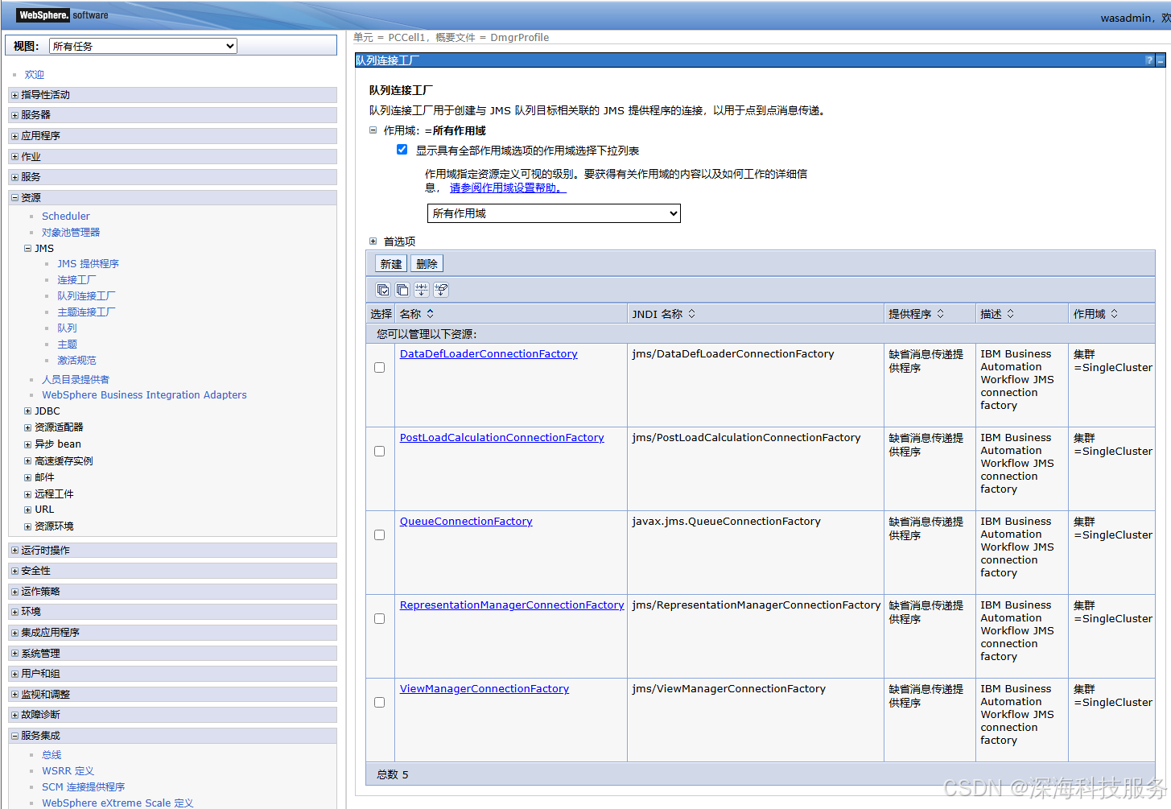Image resolution: width=1171 pixels, height=809 pixels.
Task: Open 人员目录提供者 in the navigation tree
Action: click(76, 379)
